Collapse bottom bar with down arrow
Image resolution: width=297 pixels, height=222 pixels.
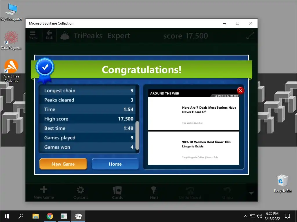pos(251,193)
